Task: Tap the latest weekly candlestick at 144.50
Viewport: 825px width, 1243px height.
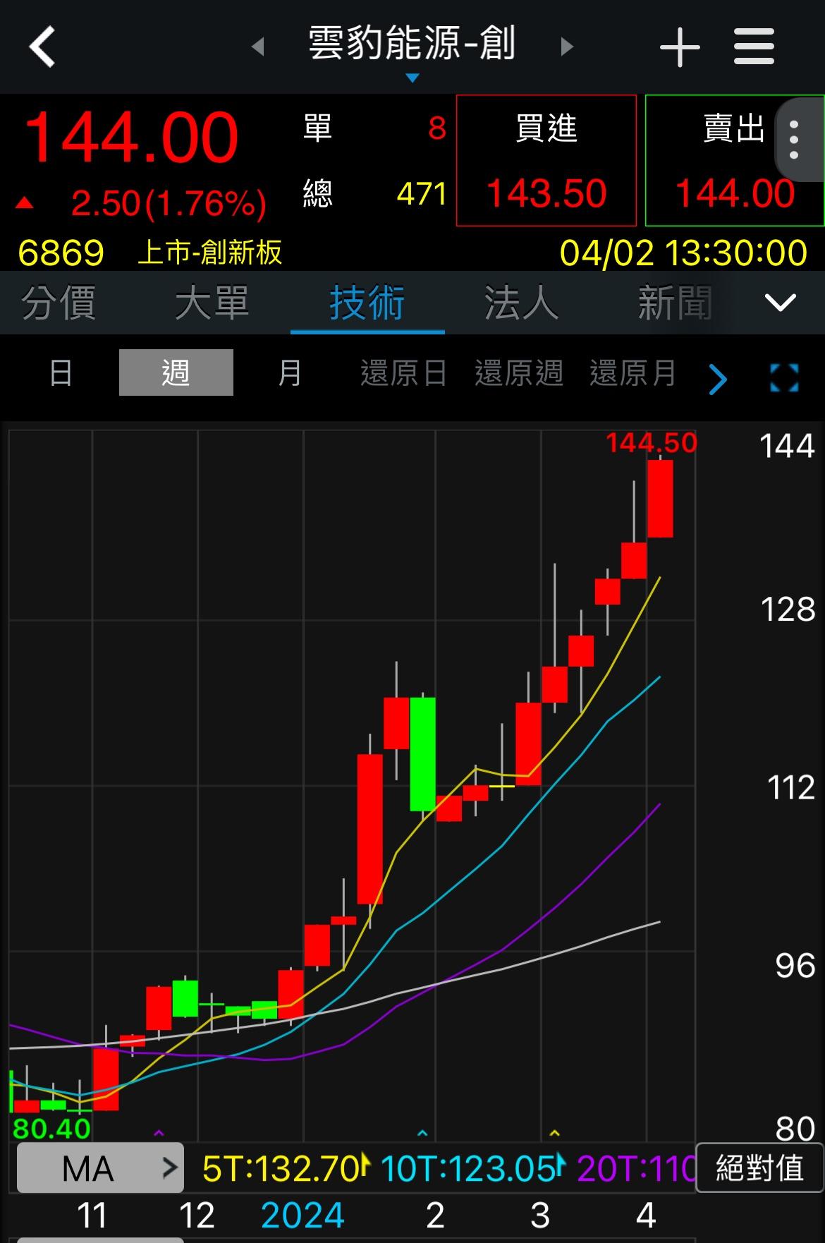Action: 660,498
